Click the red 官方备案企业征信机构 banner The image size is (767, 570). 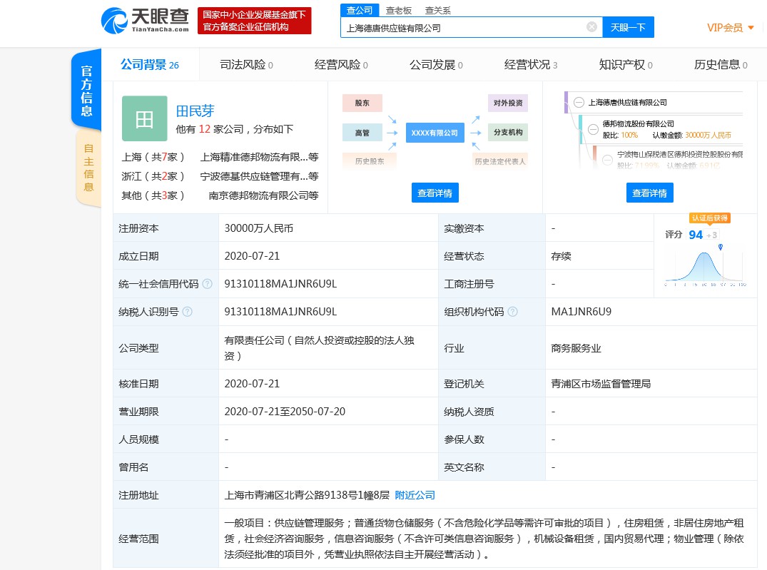[255, 21]
